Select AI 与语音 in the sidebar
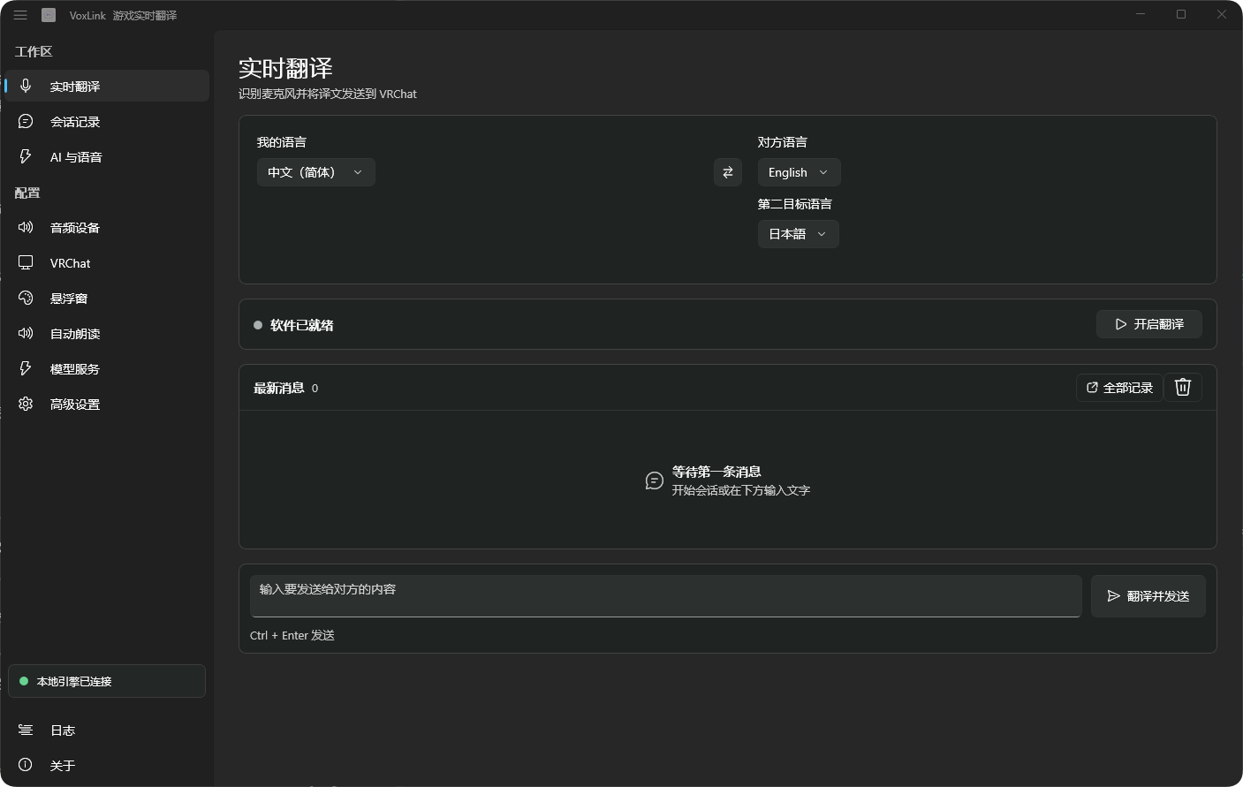This screenshot has width=1243, height=787. coord(107,156)
